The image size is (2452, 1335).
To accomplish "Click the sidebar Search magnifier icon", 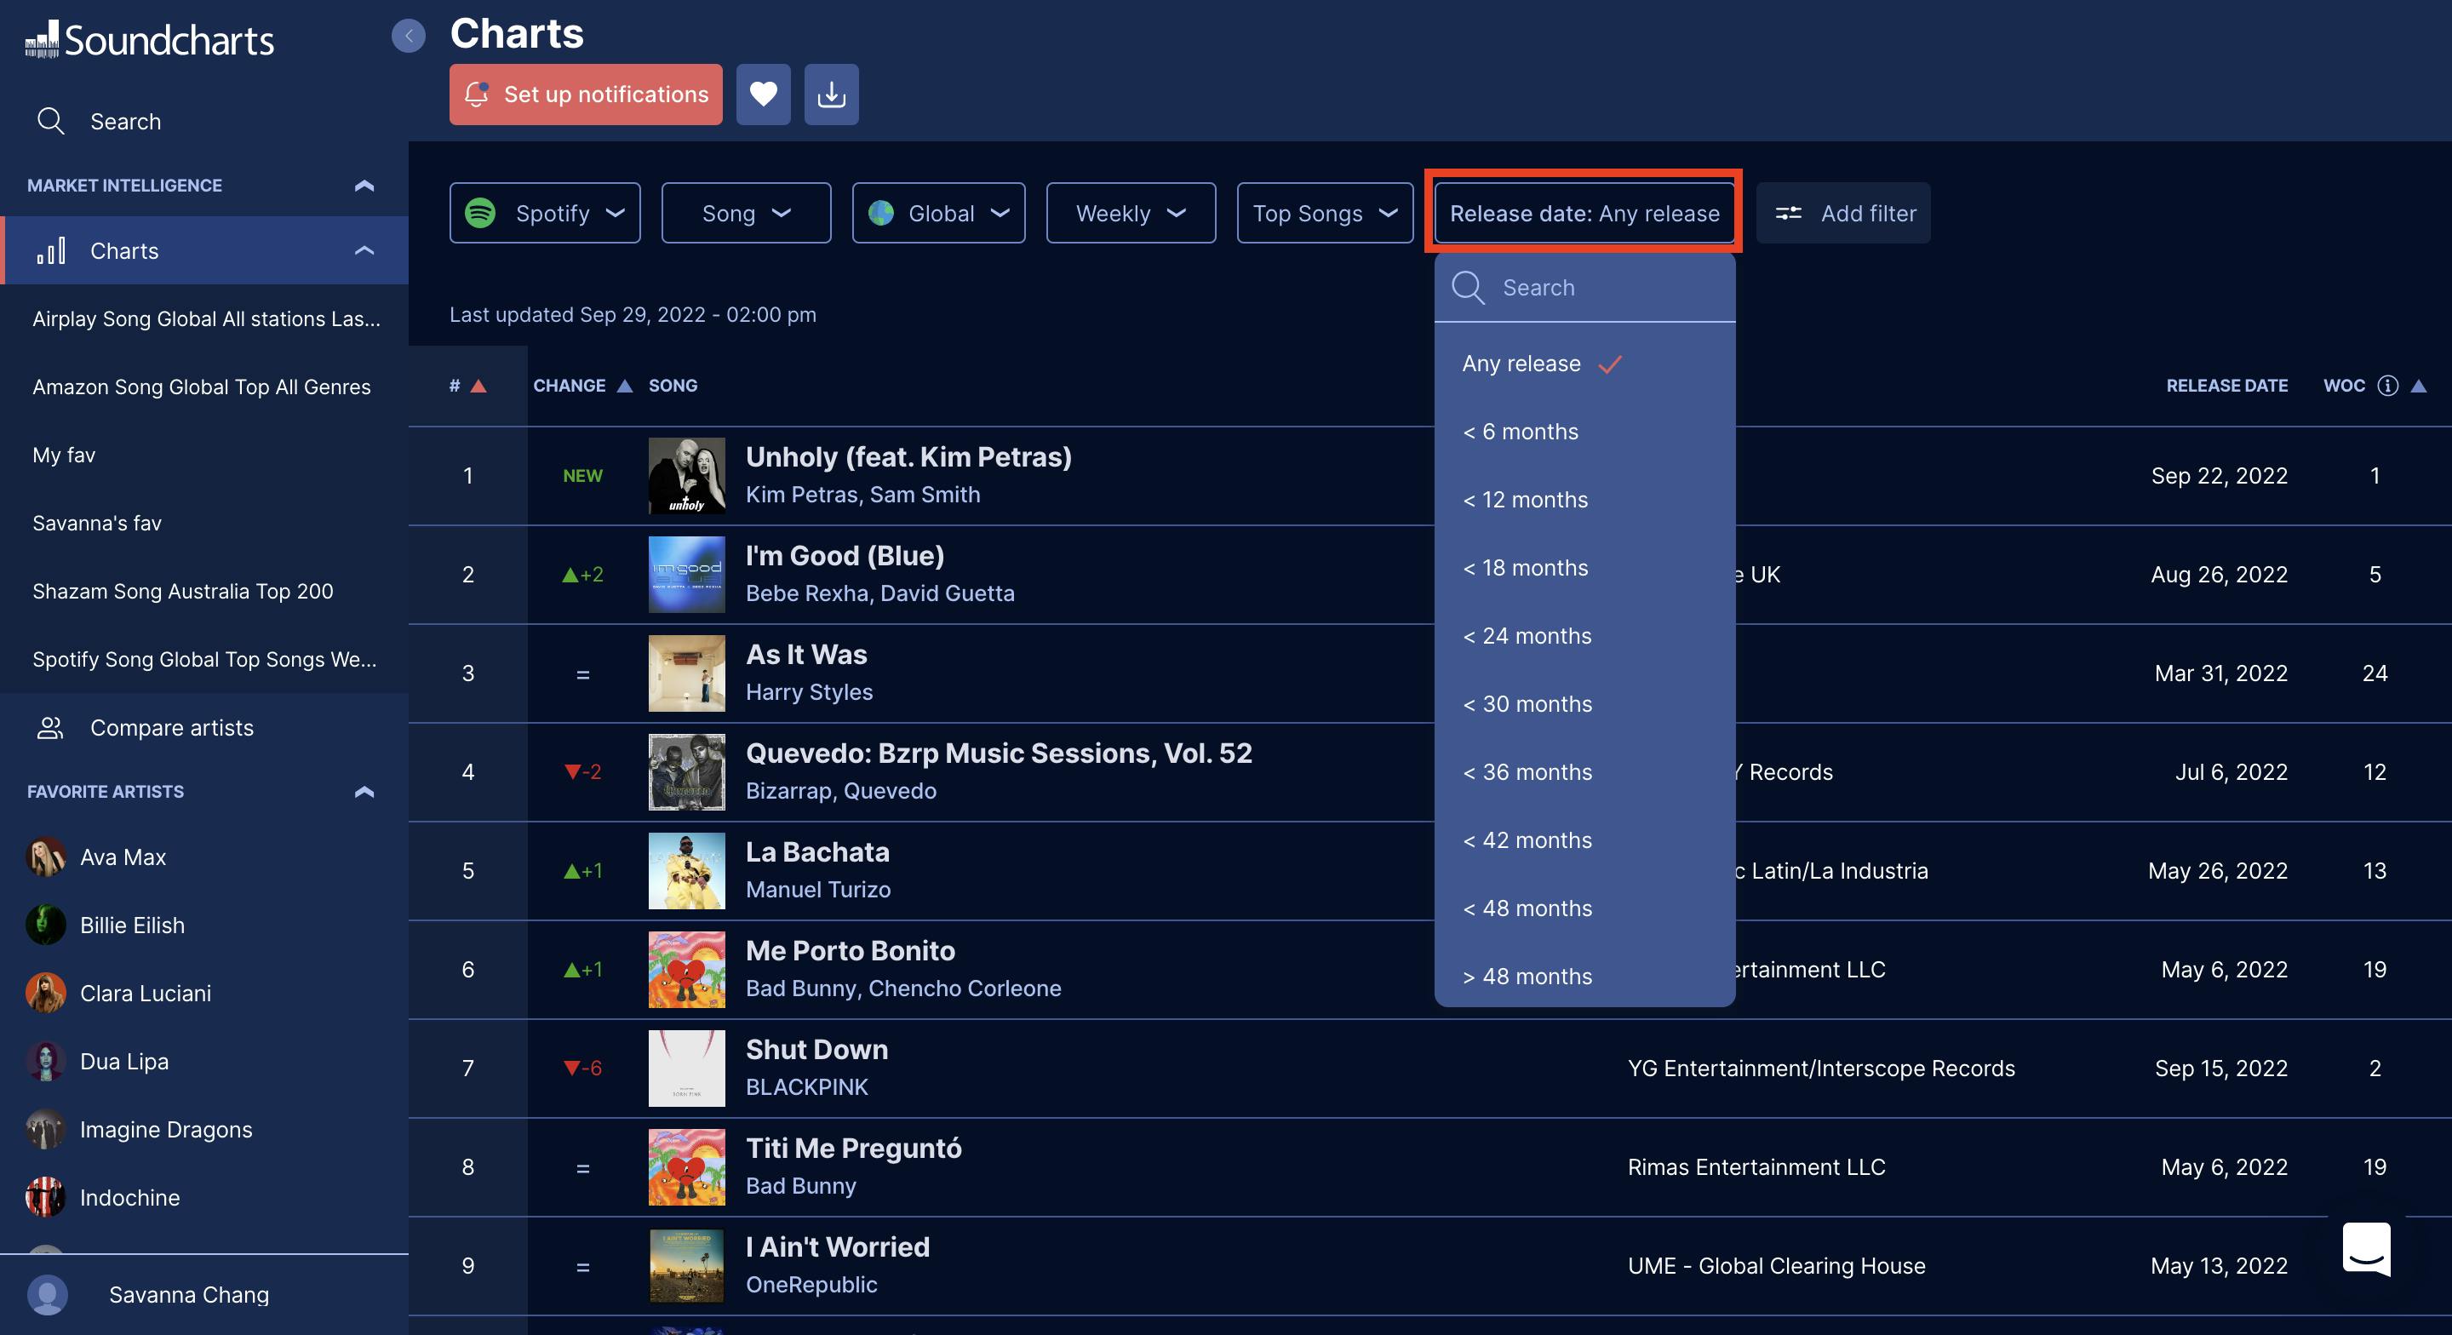I will click(50, 122).
